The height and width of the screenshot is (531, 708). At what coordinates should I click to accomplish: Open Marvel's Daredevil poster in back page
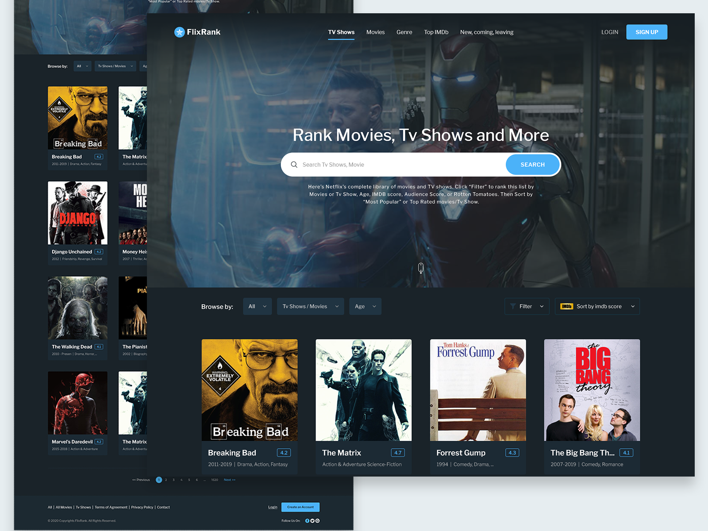77,403
